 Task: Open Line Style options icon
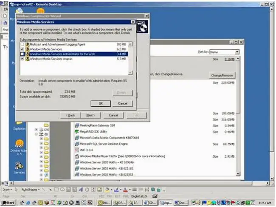134,190
